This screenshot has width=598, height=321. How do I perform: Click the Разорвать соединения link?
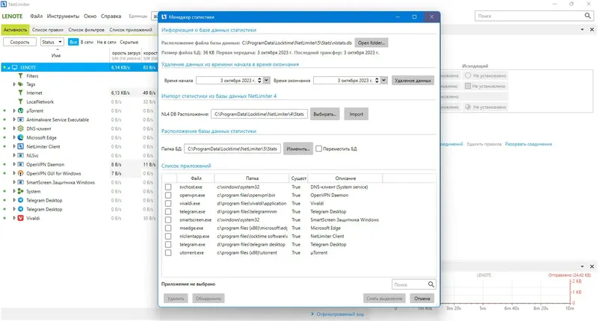528,144
